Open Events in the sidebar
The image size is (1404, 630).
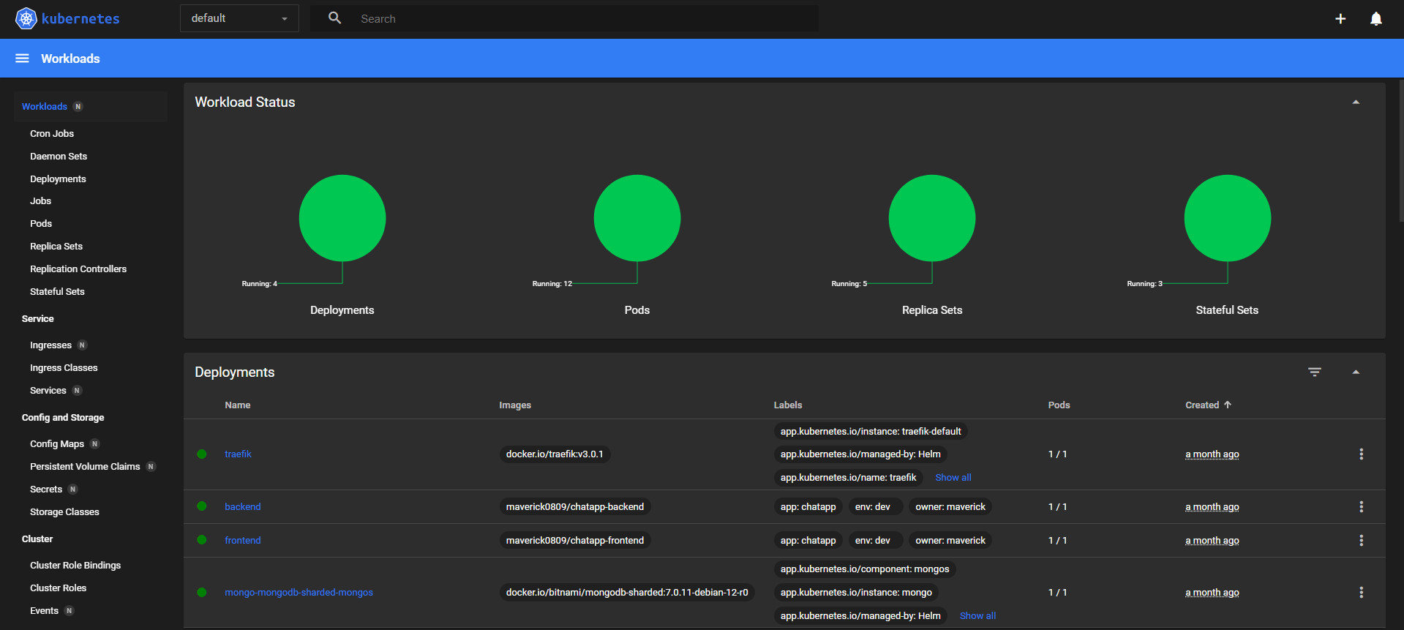pos(44,611)
